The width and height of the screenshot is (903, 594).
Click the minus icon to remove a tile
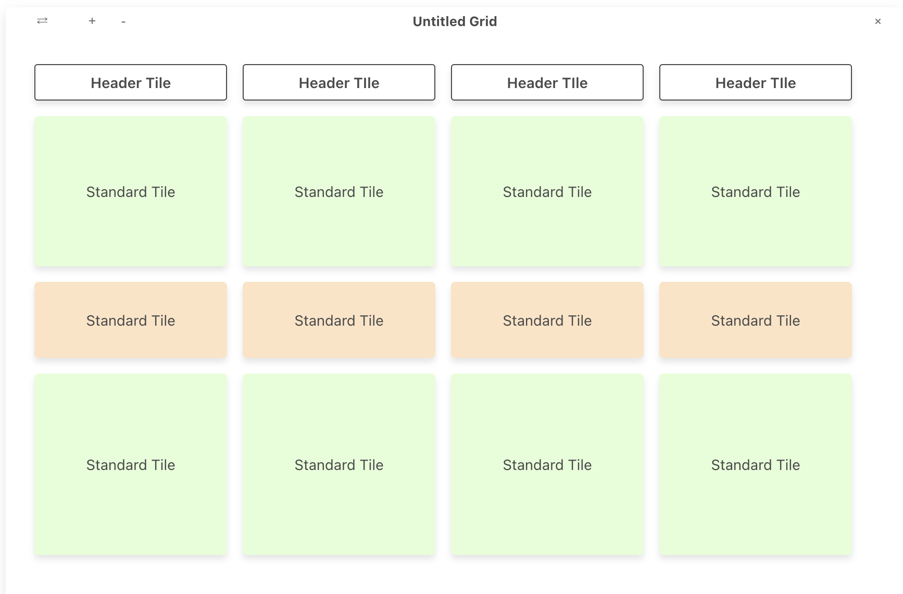tap(123, 21)
